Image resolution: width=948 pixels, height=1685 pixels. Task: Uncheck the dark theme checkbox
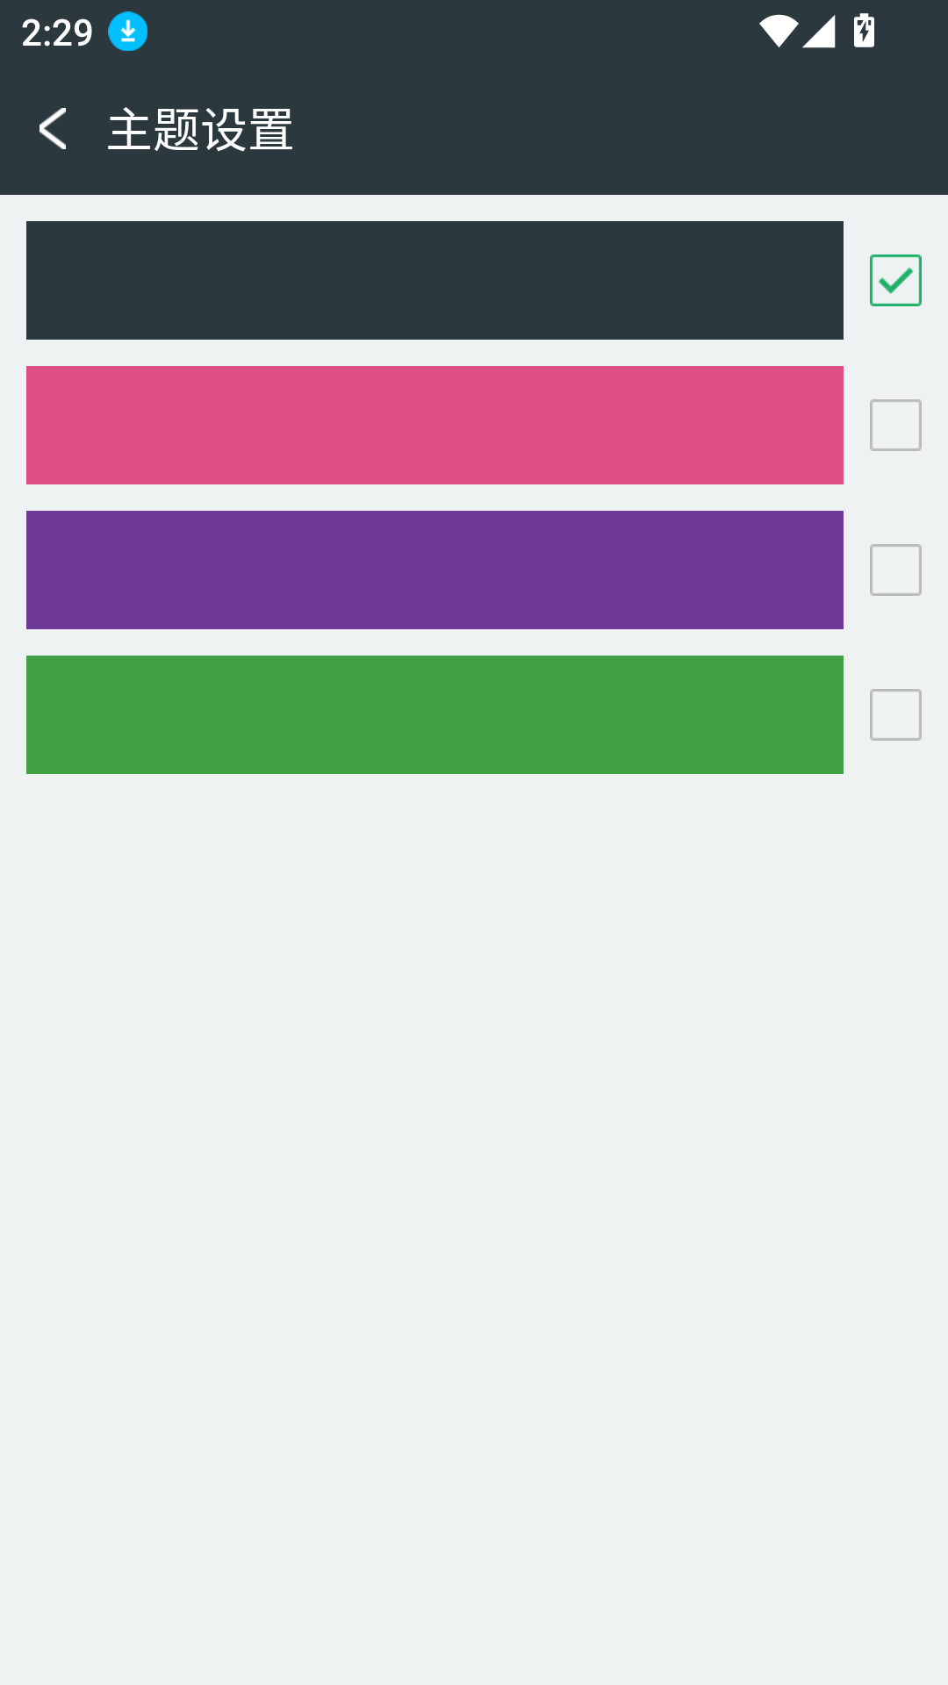[895, 281]
